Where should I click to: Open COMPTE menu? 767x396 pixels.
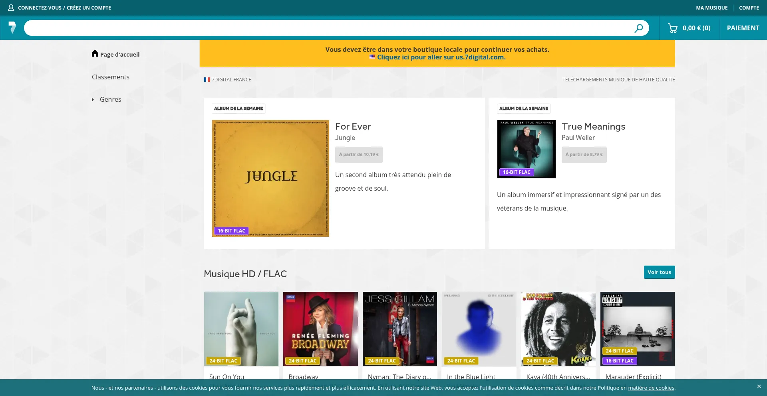749,8
